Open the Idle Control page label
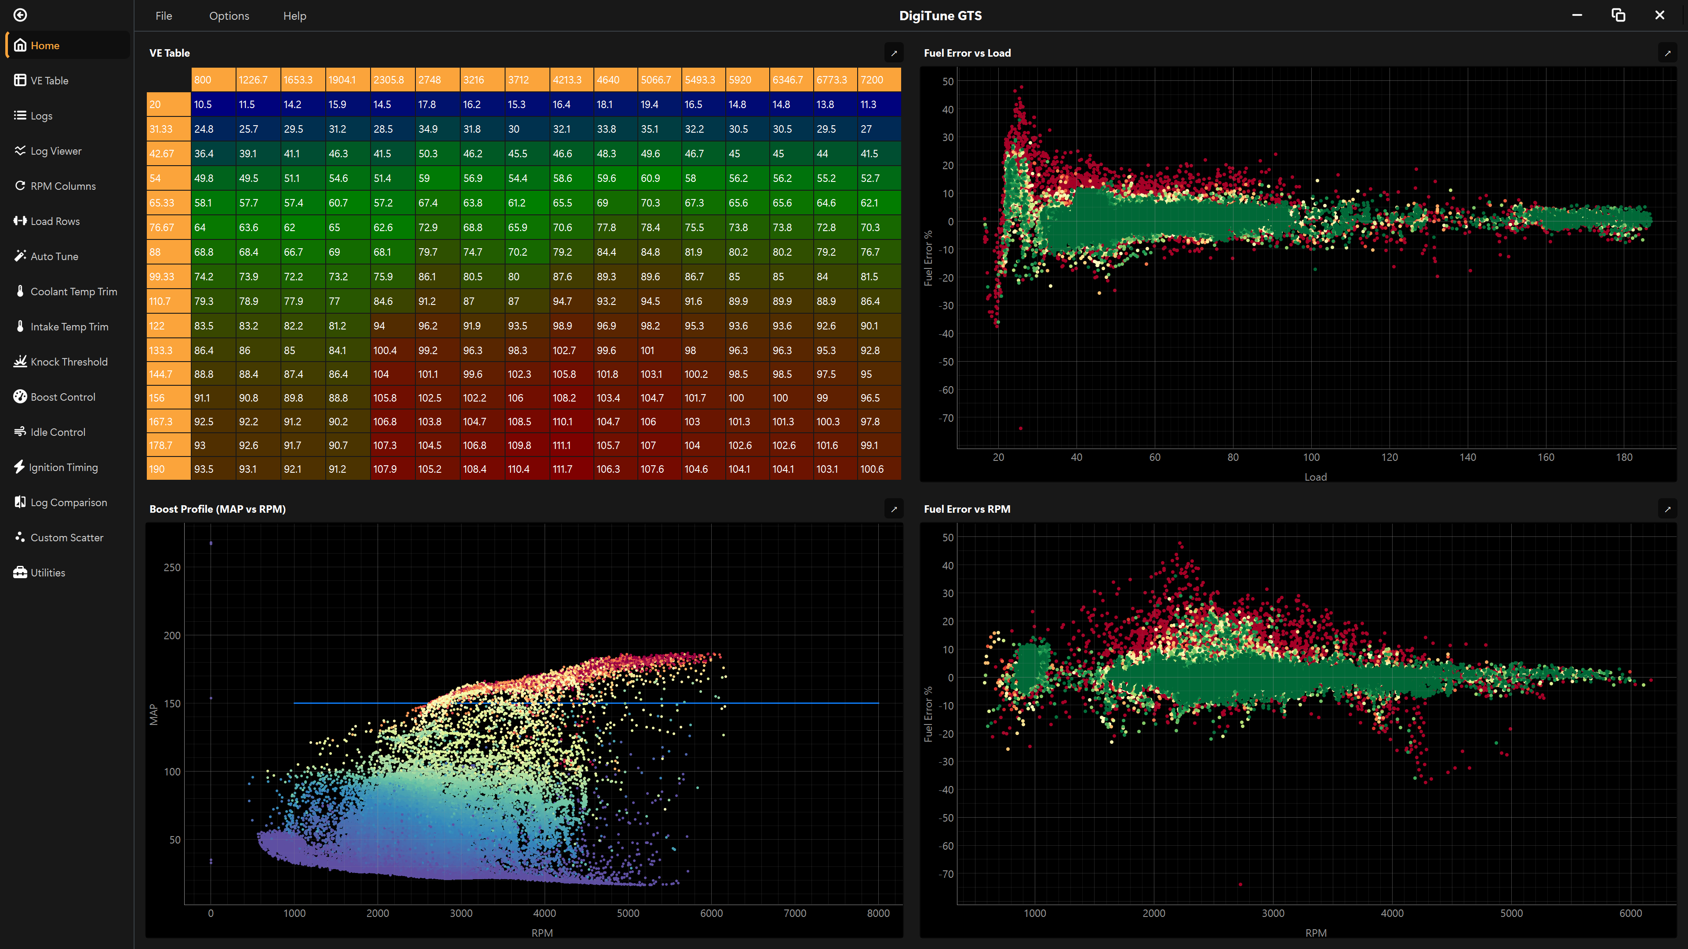Image resolution: width=1688 pixels, height=949 pixels. 58,432
